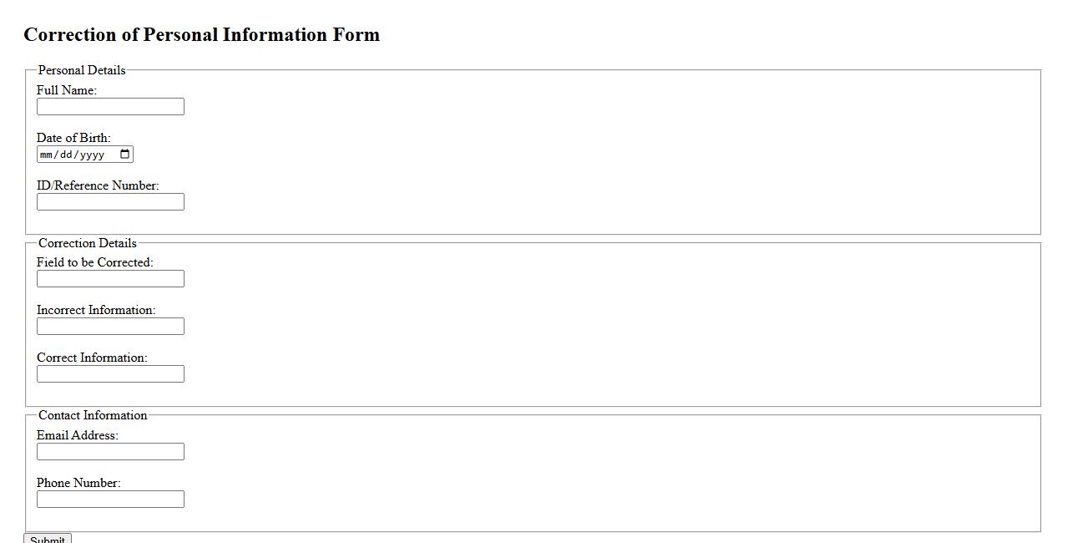Focus the Email Address text box
Screen dimensions: 1067x543
(x=110, y=452)
